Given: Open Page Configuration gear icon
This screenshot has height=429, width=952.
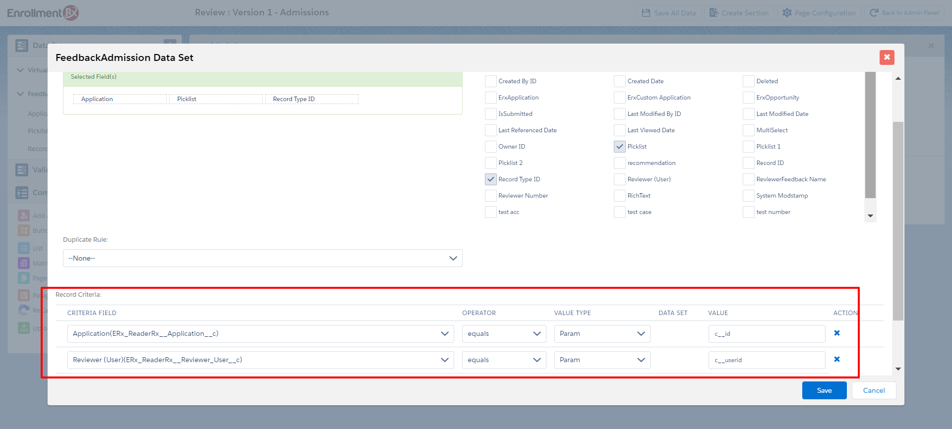Looking at the screenshot, I should [787, 13].
